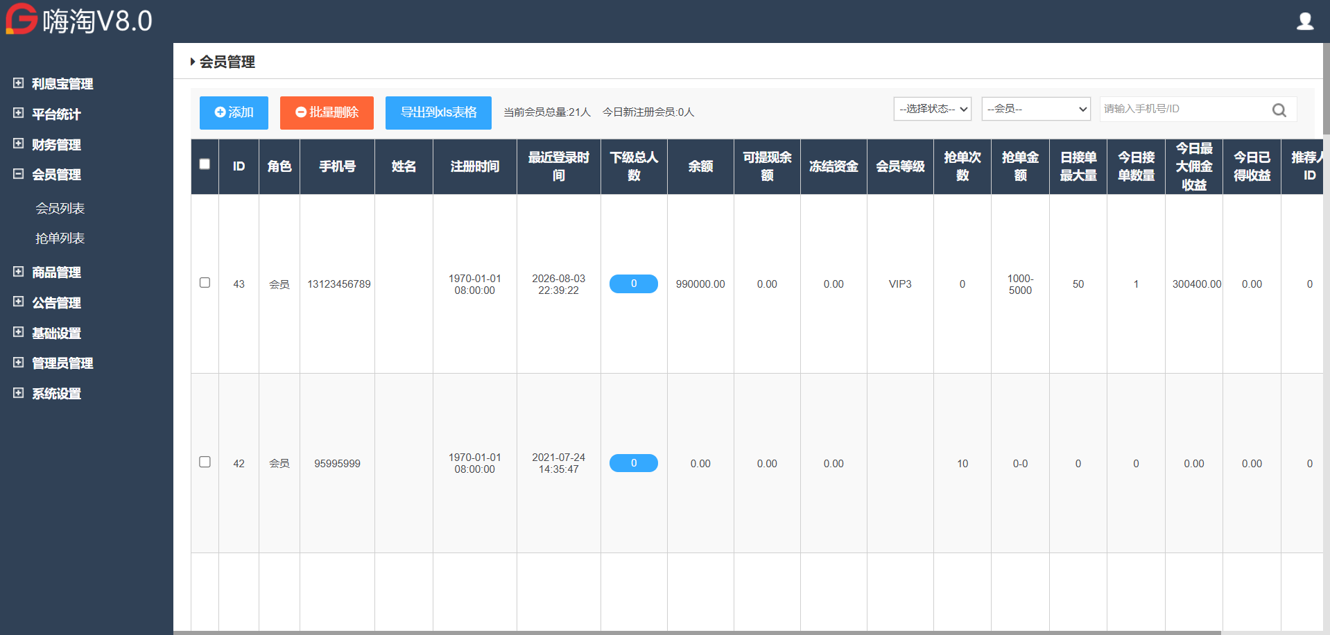Image resolution: width=1330 pixels, height=635 pixels.
Task: Click the 最近登录时间 column header
Action: (x=559, y=166)
